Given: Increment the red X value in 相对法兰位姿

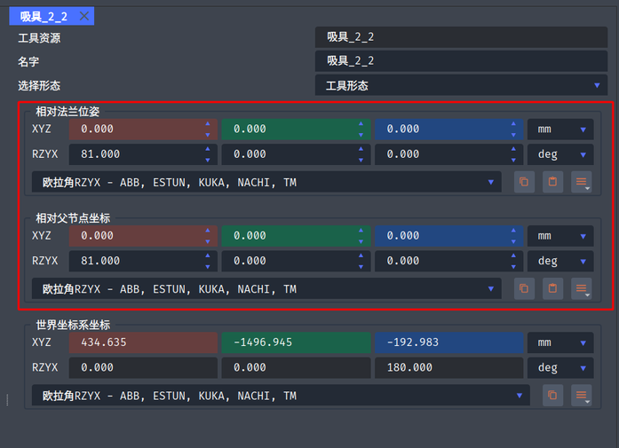Looking at the screenshot, I should 208,124.
